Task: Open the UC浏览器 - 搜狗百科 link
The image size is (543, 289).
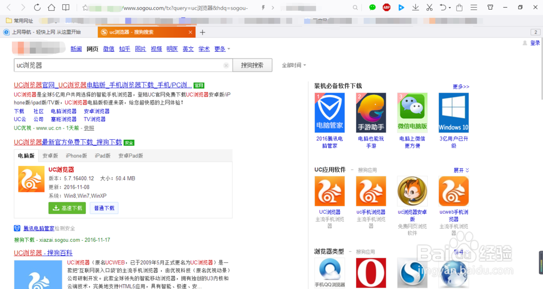Action: [x=43, y=253]
